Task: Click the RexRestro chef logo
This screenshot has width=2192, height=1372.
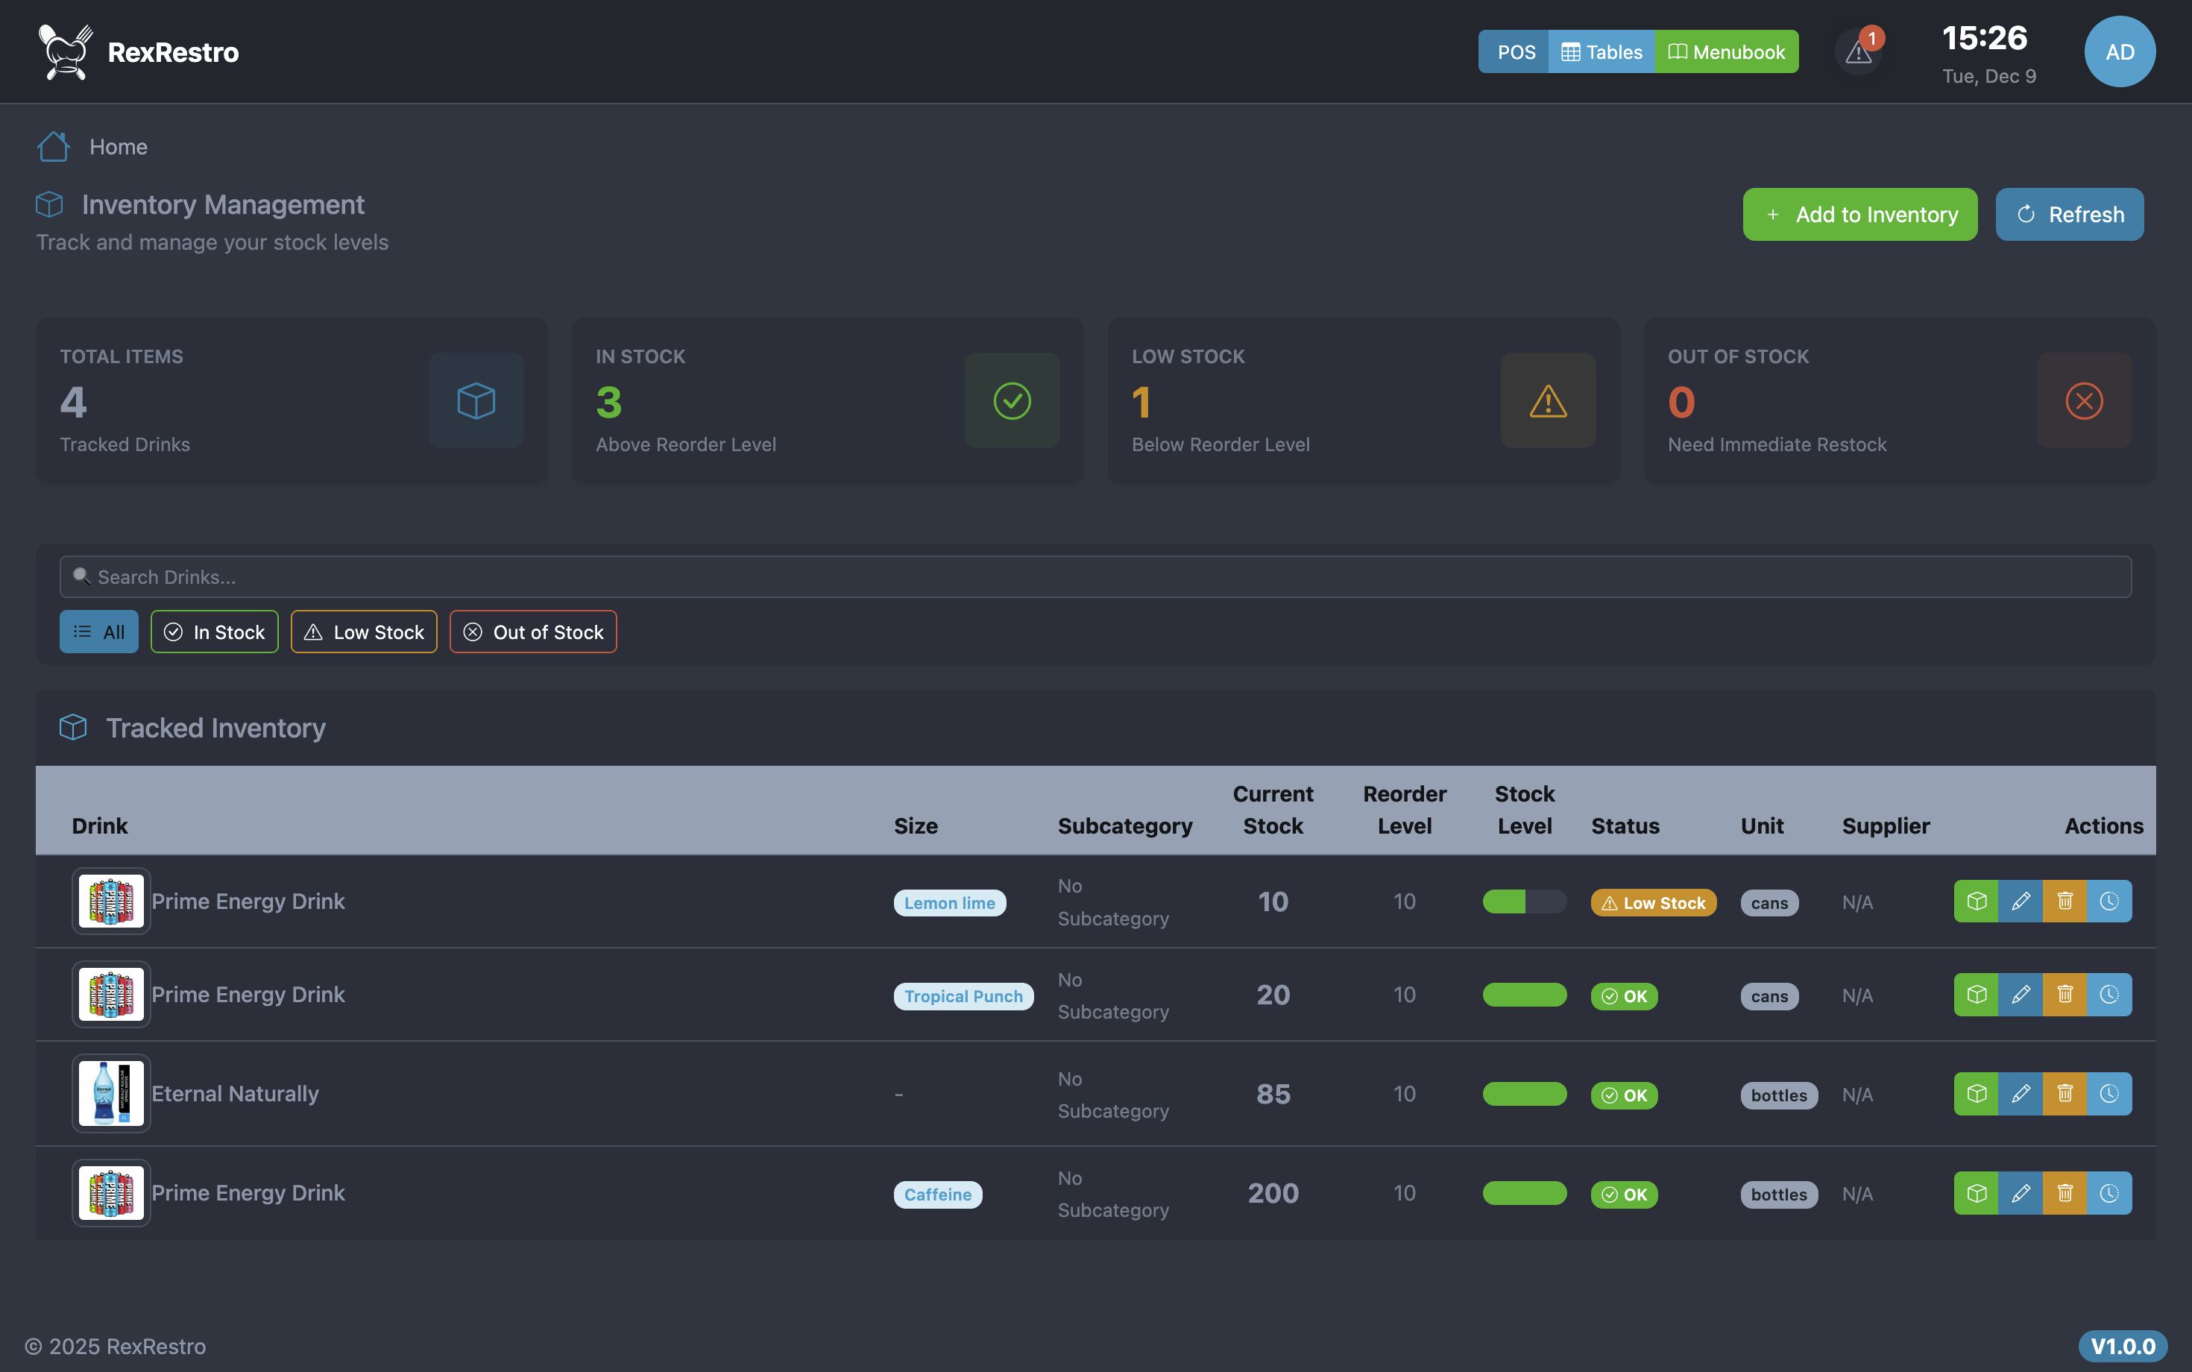Action: point(66,51)
